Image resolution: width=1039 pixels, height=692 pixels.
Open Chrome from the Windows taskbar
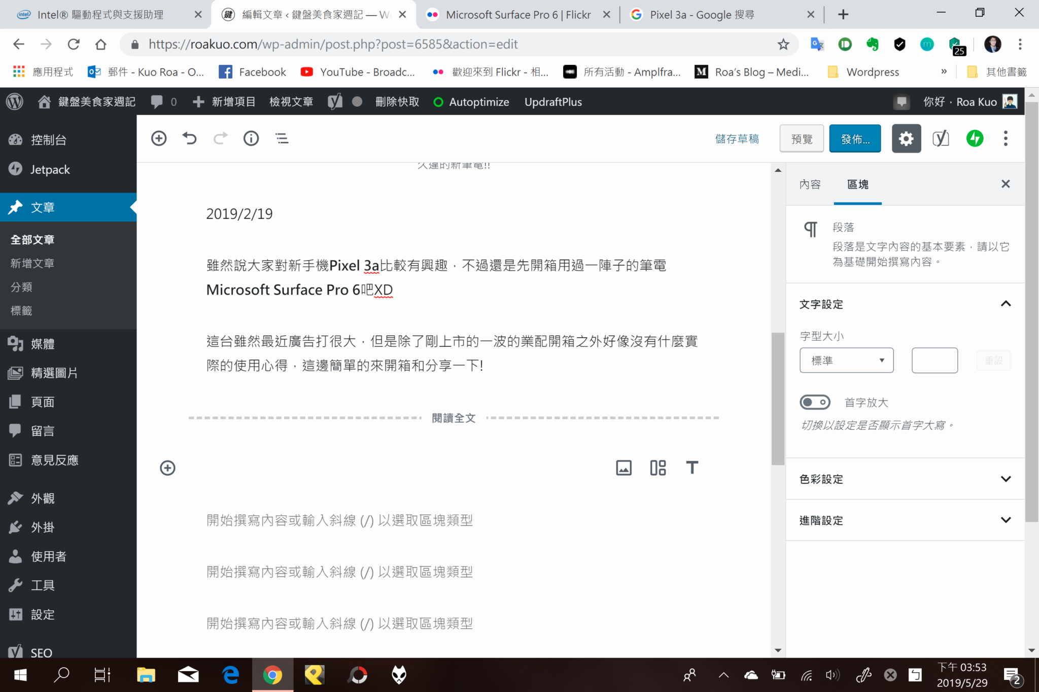point(272,675)
